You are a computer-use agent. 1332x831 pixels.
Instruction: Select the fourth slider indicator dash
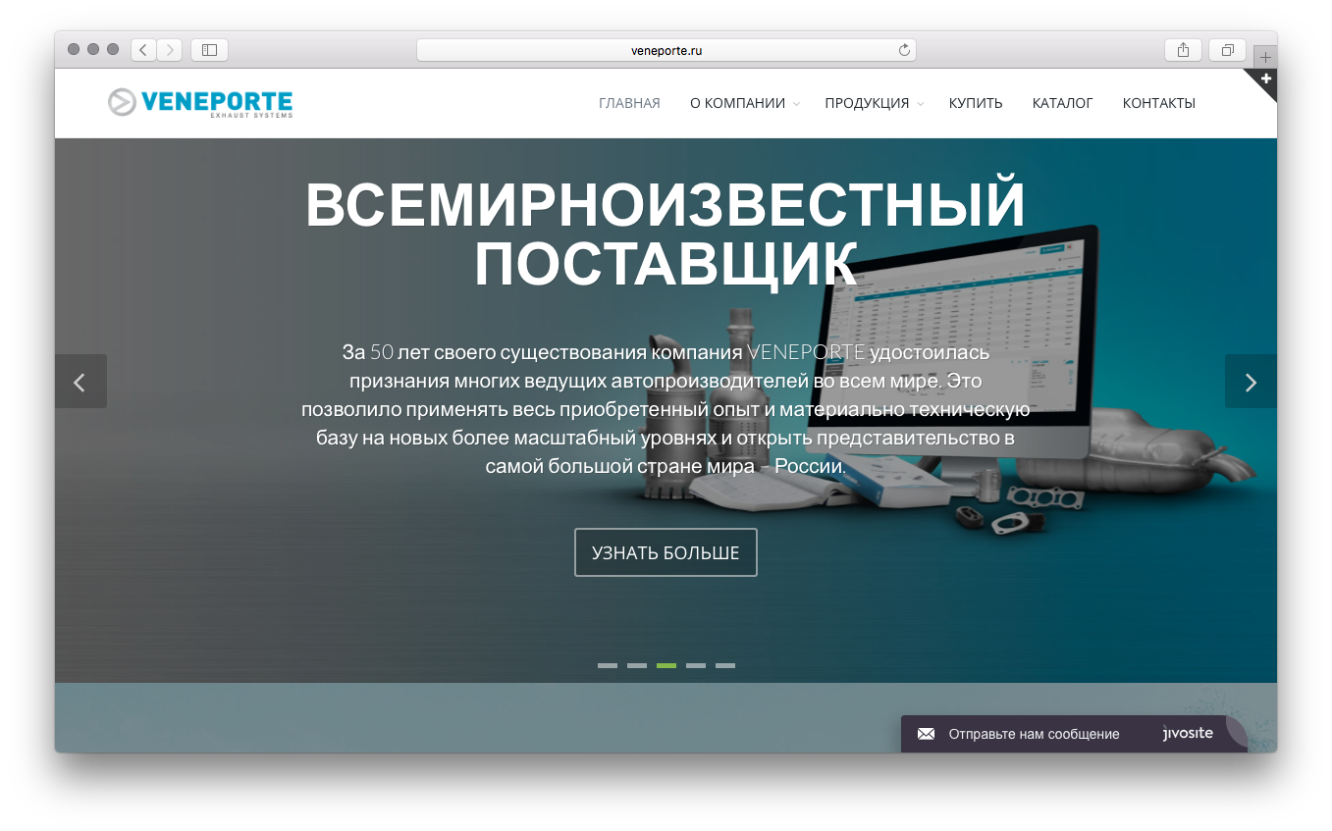point(696,665)
